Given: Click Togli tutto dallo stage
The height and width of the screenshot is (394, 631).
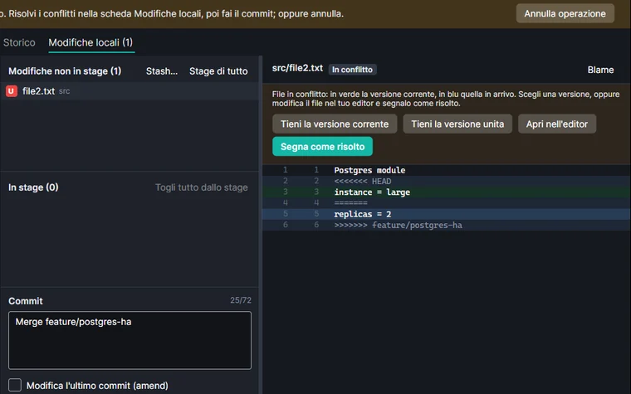Looking at the screenshot, I should click(x=202, y=187).
